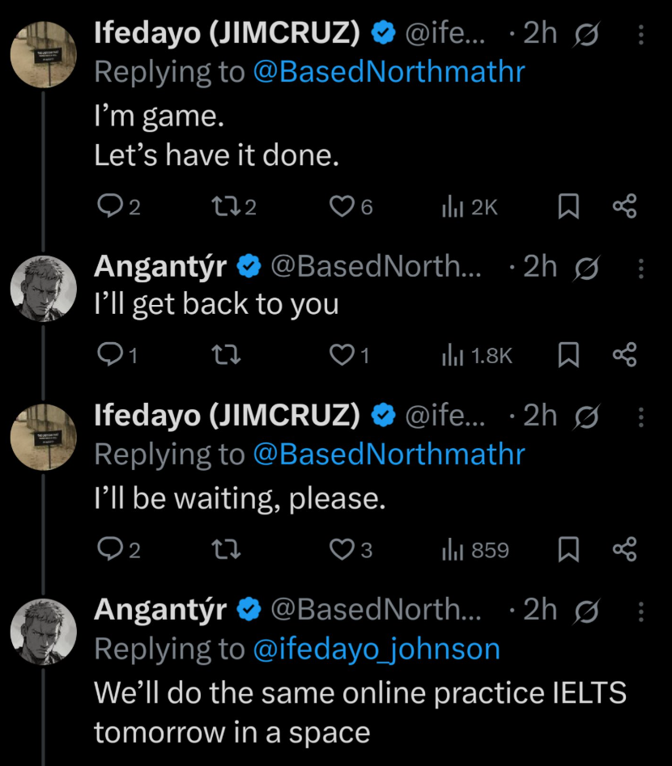Open more options on "I'll get back" tweet
The height and width of the screenshot is (766, 672).
pyautogui.click(x=641, y=267)
